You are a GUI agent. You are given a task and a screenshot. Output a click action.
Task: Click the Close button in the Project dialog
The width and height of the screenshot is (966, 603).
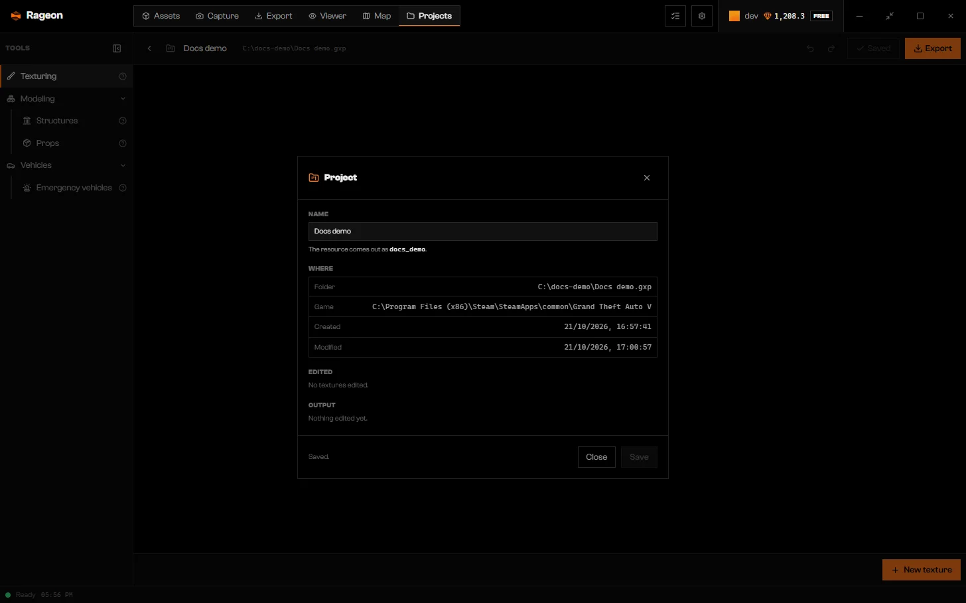(x=596, y=457)
